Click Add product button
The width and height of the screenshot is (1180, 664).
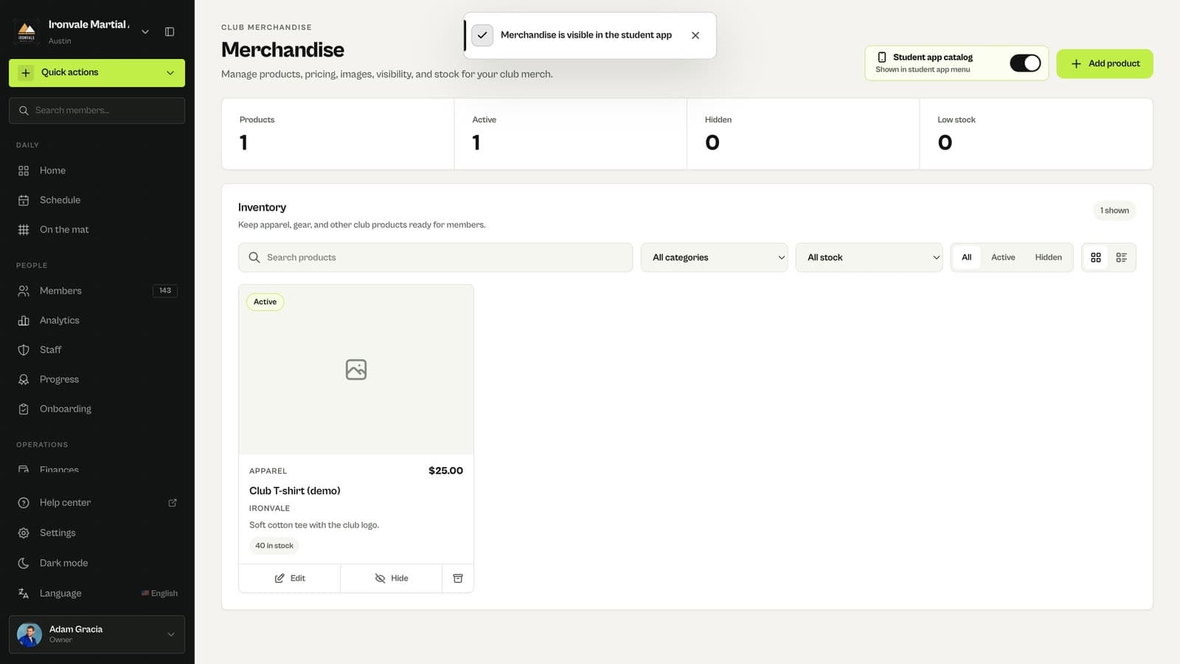click(x=1105, y=63)
